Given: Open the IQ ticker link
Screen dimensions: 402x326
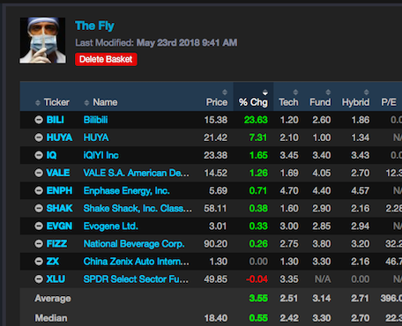Looking at the screenshot, I should 51,155.
